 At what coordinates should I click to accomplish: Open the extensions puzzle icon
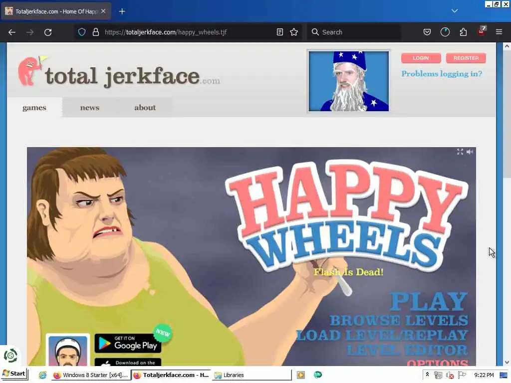pyautogui.click(x=463, y=32)
